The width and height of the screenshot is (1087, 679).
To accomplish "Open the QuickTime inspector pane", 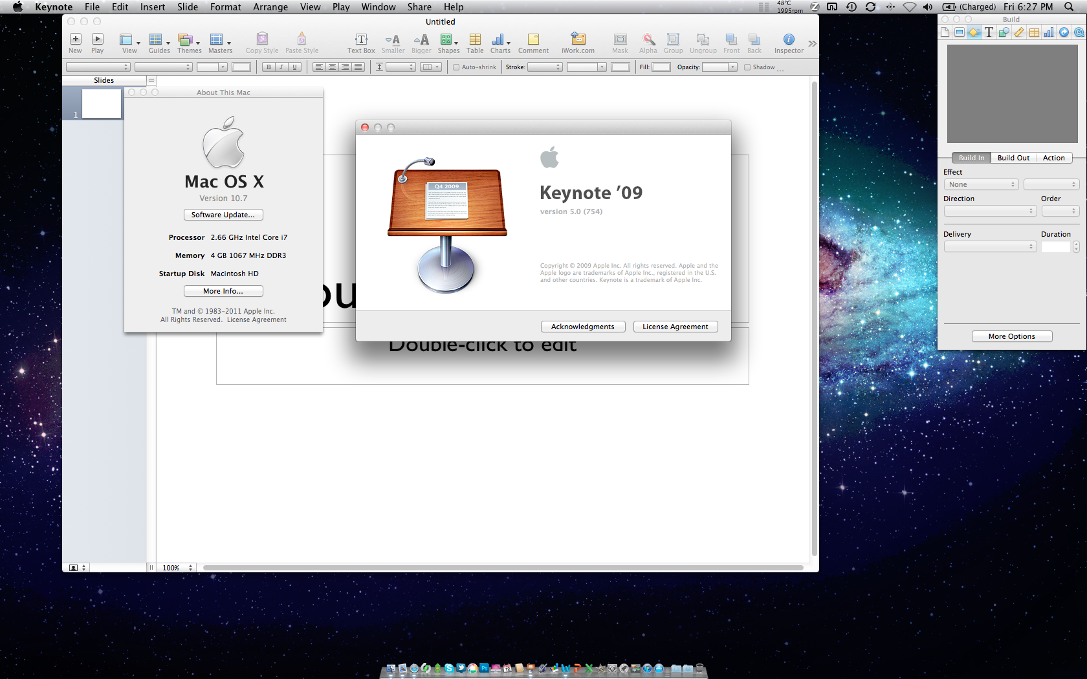I will click(x=1079, y=32).
